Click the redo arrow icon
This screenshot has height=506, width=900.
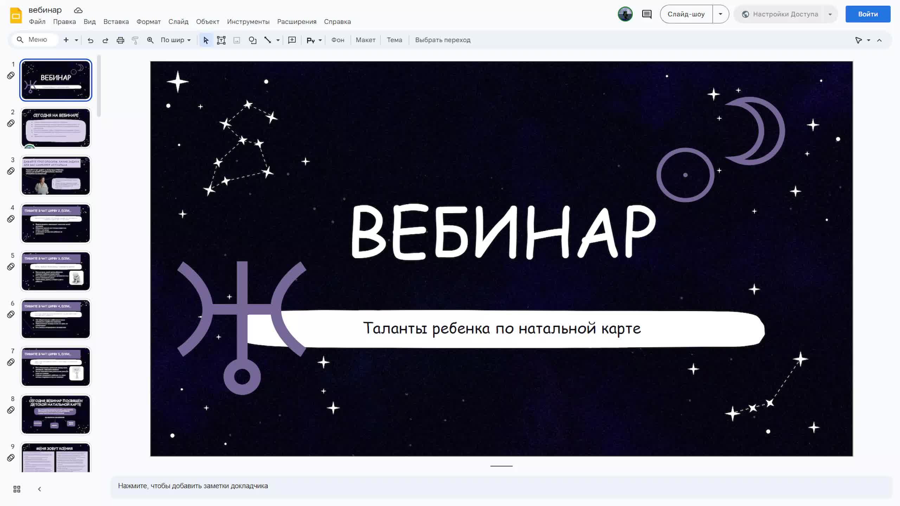coord(105,40)
